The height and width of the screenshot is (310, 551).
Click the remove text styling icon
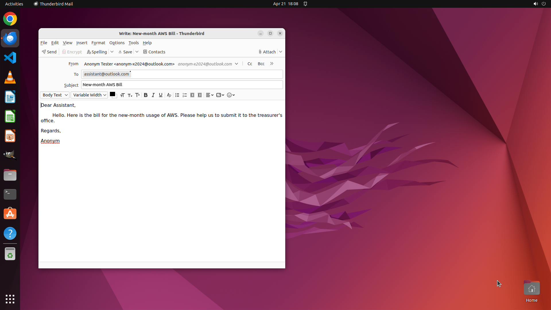(x=169, y=95)
